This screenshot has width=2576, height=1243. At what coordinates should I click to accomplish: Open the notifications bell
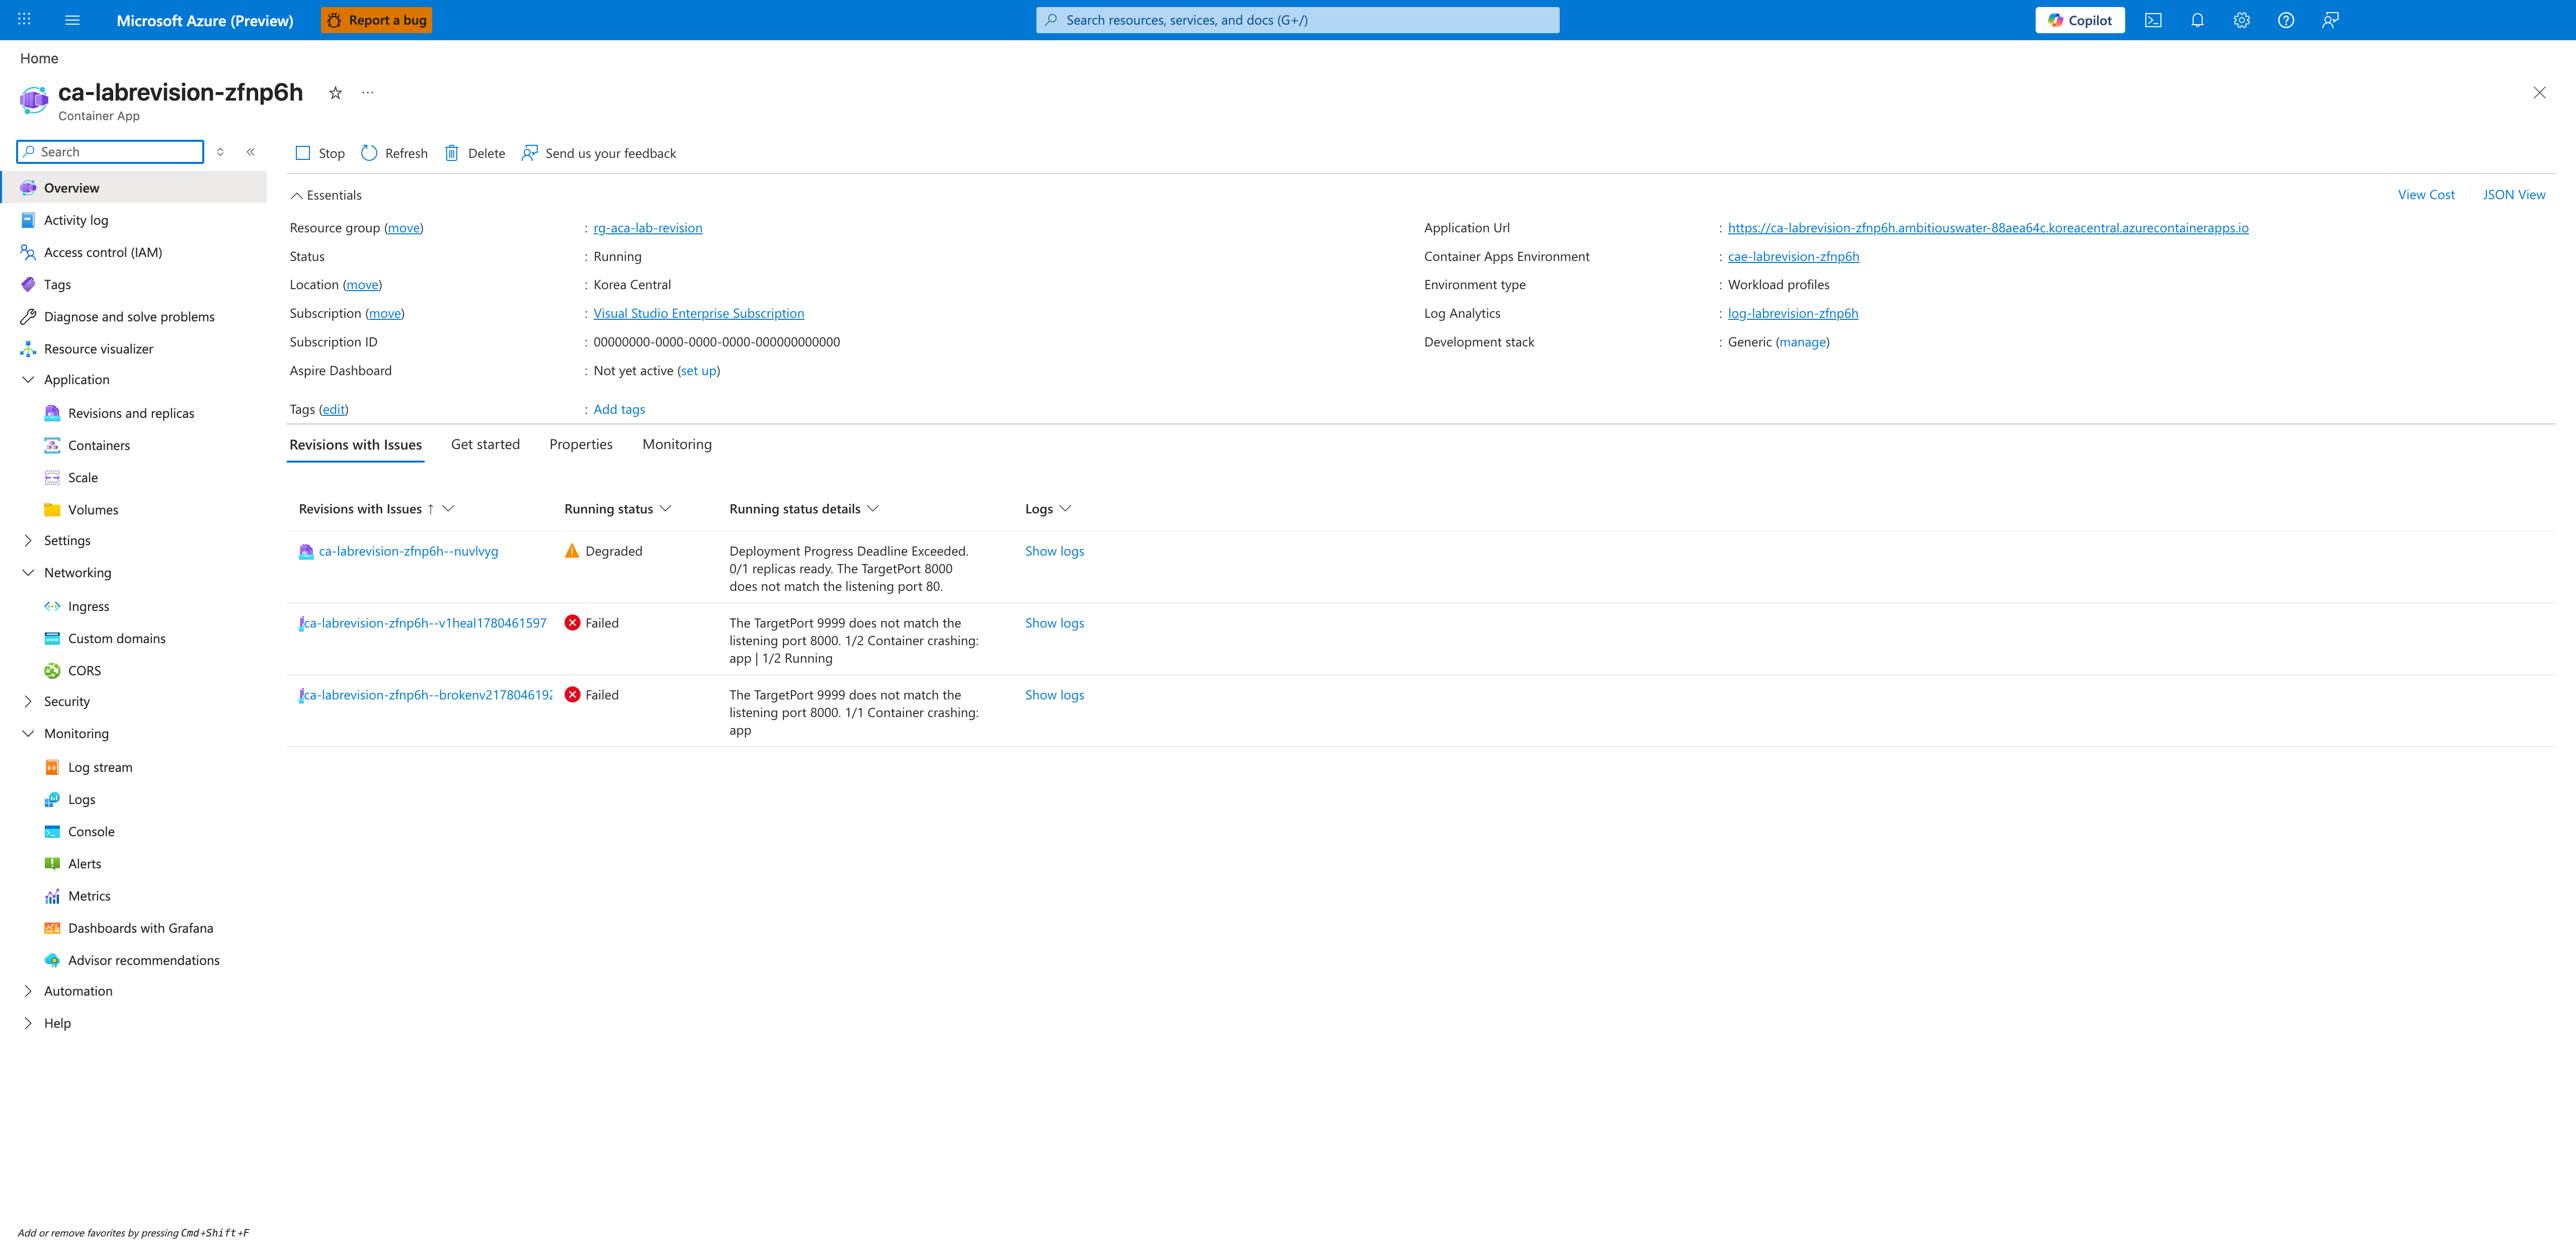2197,20
